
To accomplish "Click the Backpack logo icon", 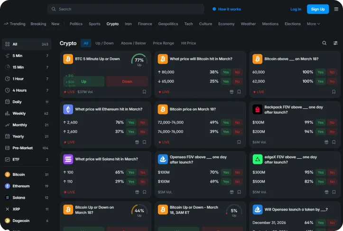I will [258, 109].
